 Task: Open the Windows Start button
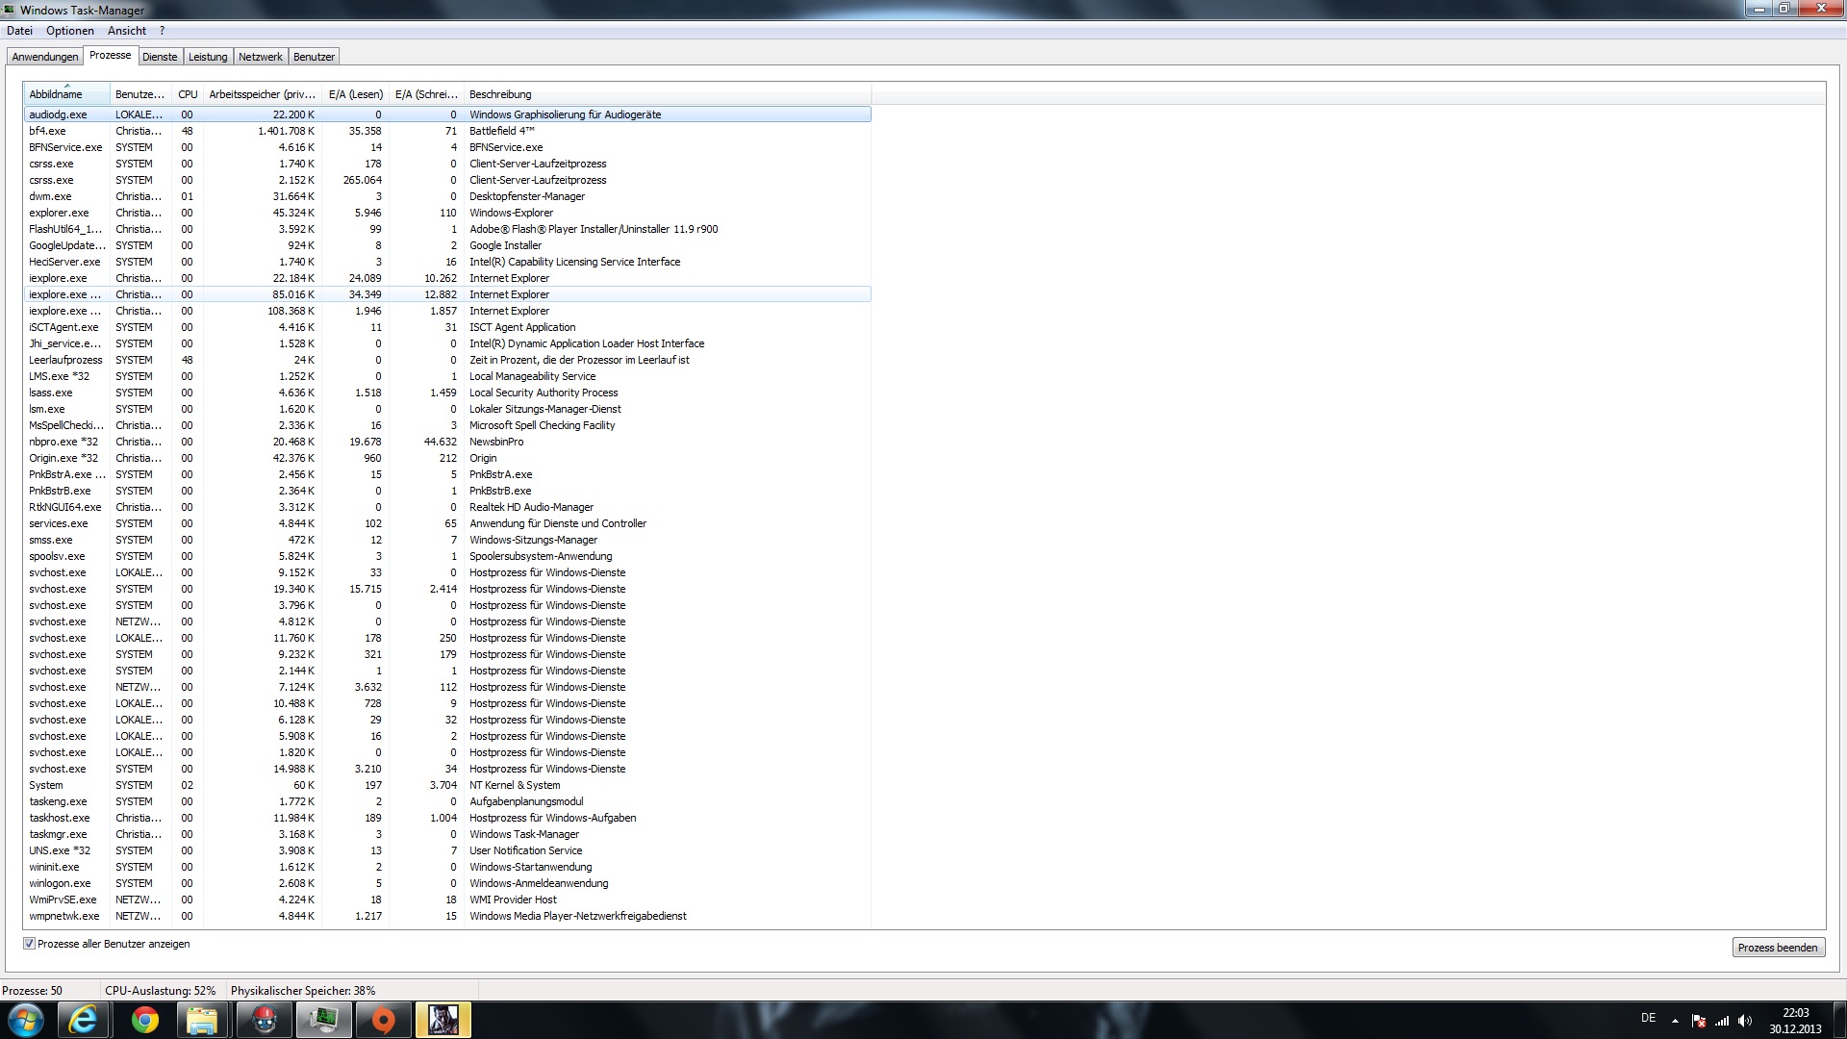[x=26, y=1020]
